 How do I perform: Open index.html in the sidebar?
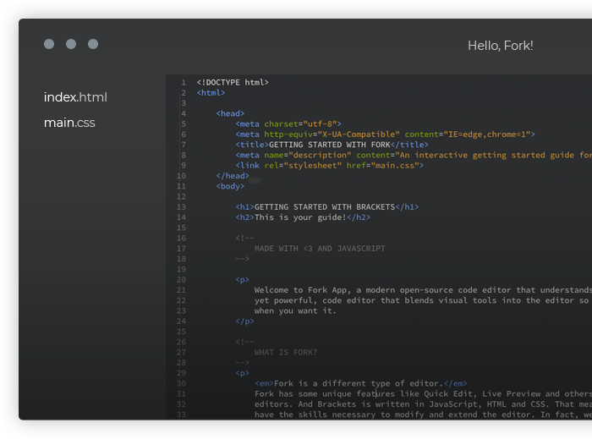[75, 97]
